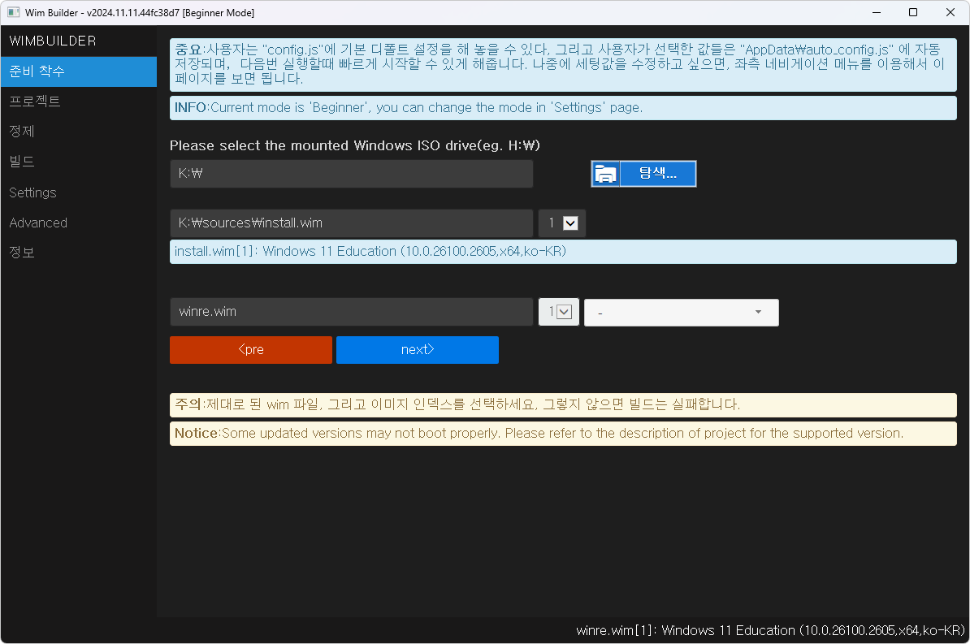Click the winre.wim path field
Screen dimensions: 970x644
coord(352,312)
